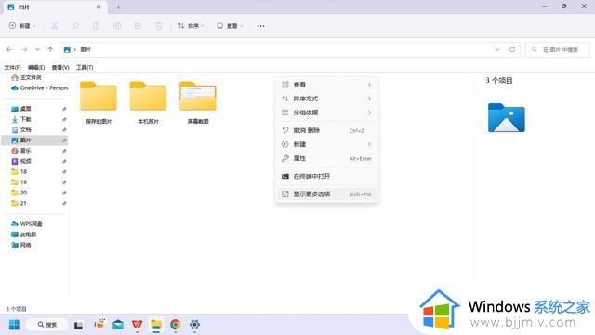Unpin 桌面 using its pin icon
The image size is (595, 335).
(x=64, y=109)
